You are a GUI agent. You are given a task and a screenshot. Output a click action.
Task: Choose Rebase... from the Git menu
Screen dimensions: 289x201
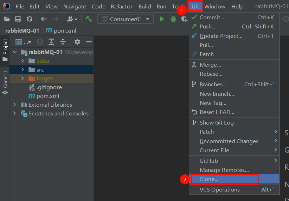[234, 74]
